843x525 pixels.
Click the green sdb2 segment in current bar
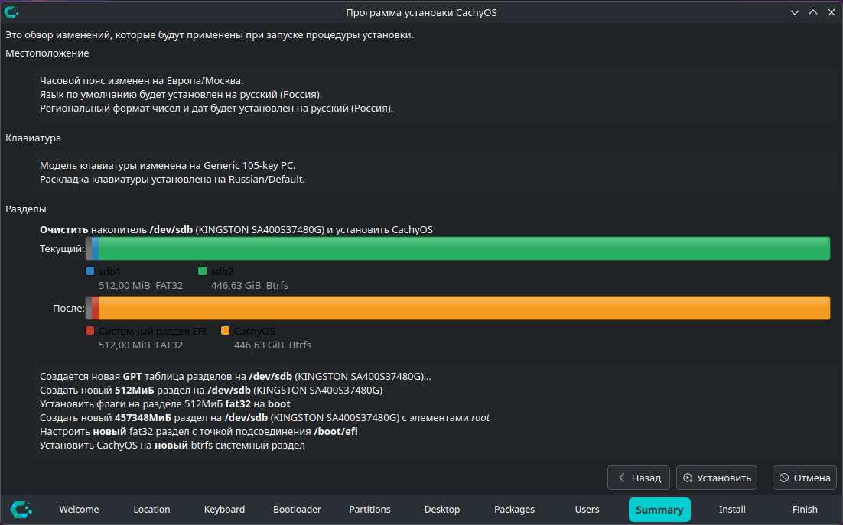click(x=464, y=248)
